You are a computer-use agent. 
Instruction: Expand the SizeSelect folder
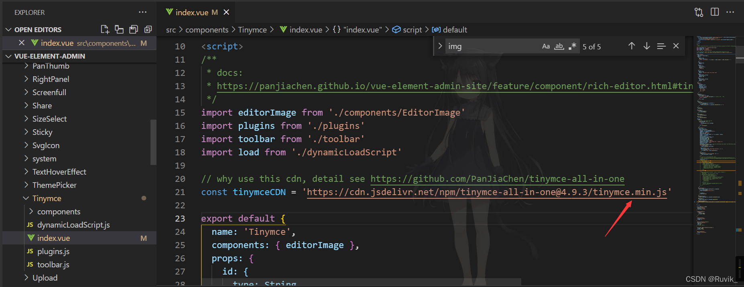tap(26, 119)
